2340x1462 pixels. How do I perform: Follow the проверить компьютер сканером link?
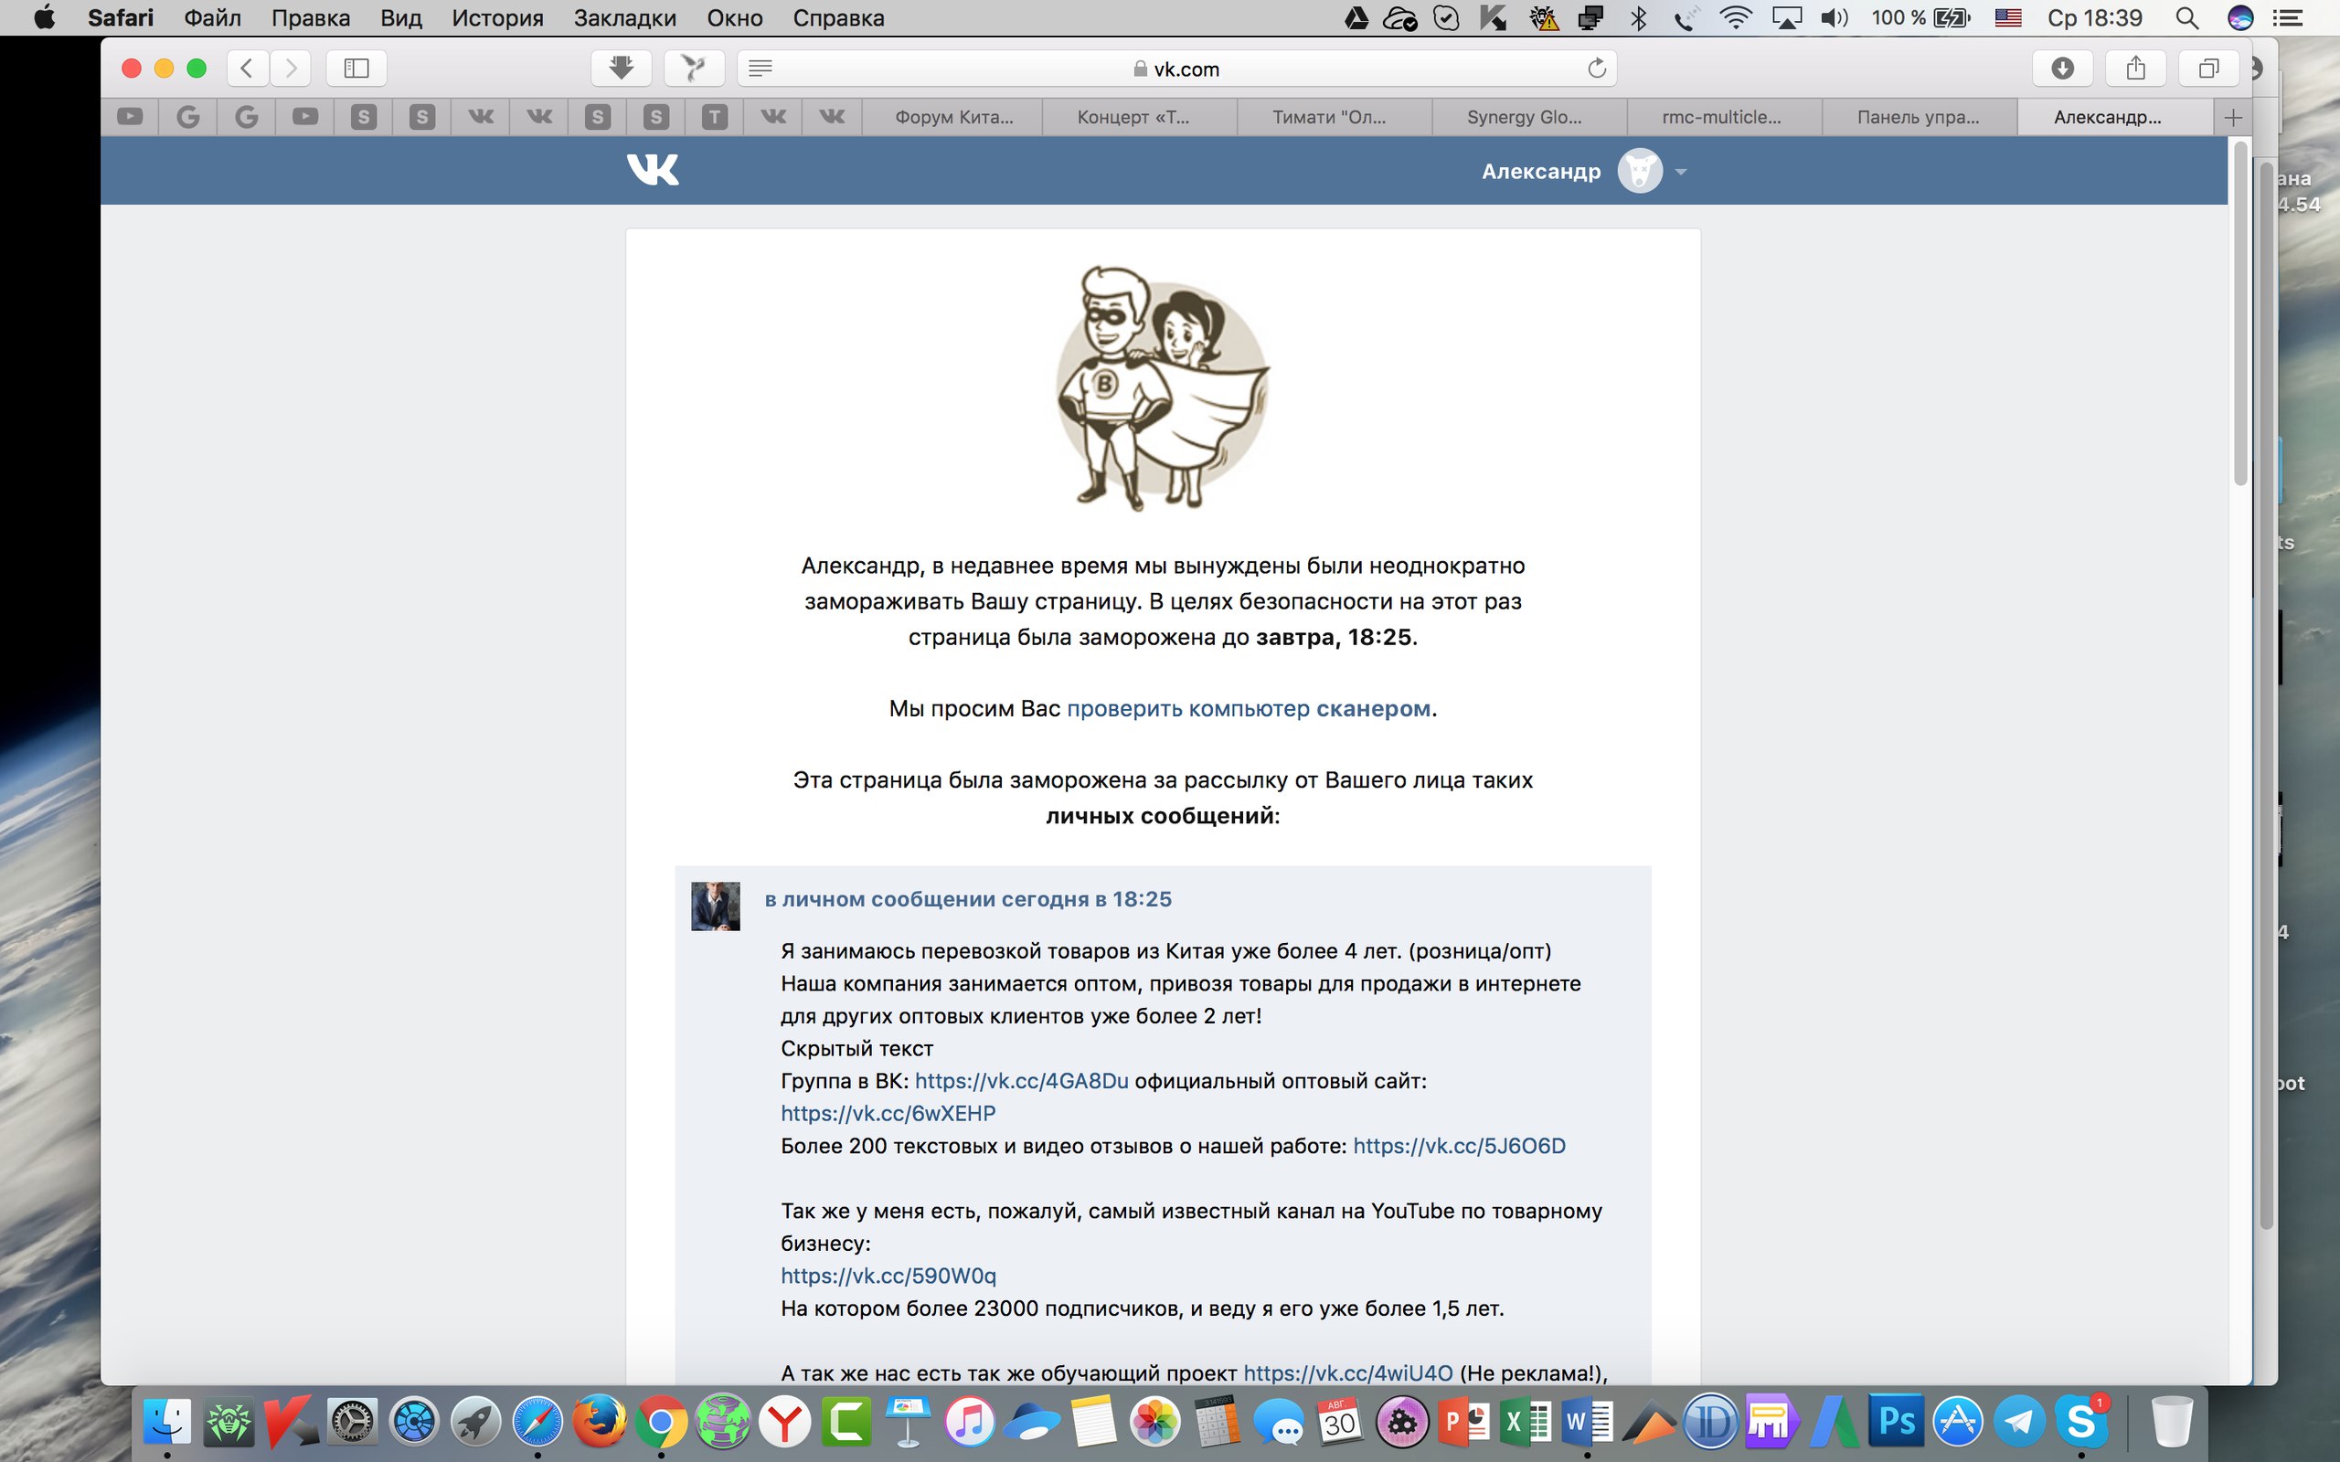(x=1249, y=709)
